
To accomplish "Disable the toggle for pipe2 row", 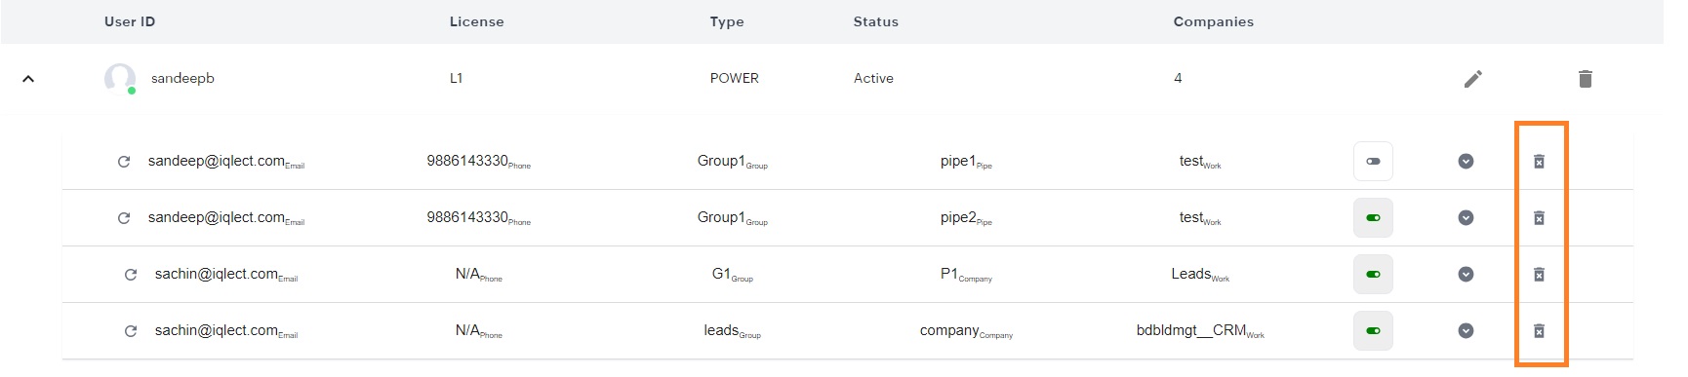I will click(x=1373, y=218).
